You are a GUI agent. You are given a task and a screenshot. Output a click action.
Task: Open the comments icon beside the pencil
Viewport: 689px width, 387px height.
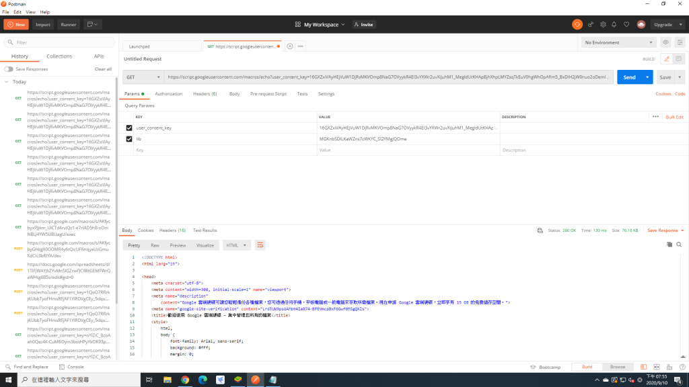(678, 59)
